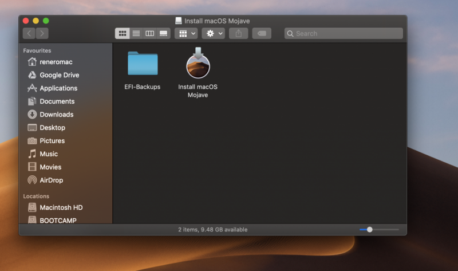Switch to column view
Screen dimensions: 458x271
[x=150, y=33]
